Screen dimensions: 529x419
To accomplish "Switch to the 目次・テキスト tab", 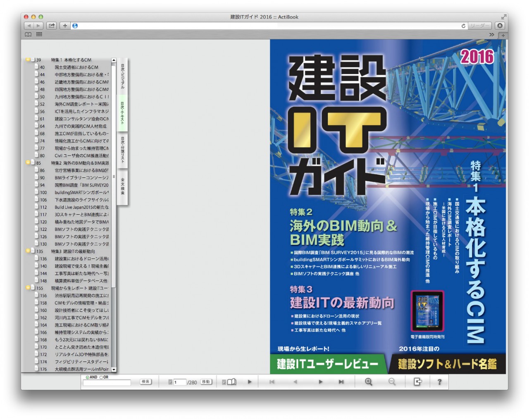I will pyautogui.click(x=122, y=113).
